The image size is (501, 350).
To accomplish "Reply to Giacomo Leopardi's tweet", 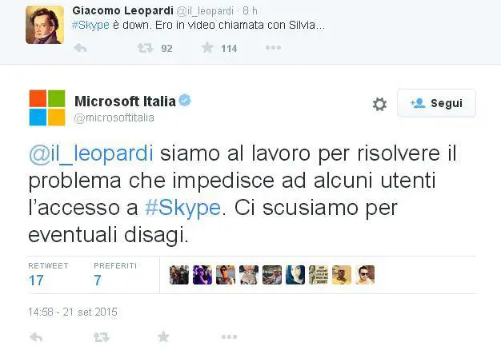I will click(80, 48).
